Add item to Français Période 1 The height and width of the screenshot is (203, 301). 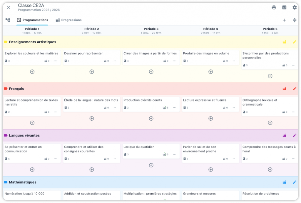click(x=32, y=123)
